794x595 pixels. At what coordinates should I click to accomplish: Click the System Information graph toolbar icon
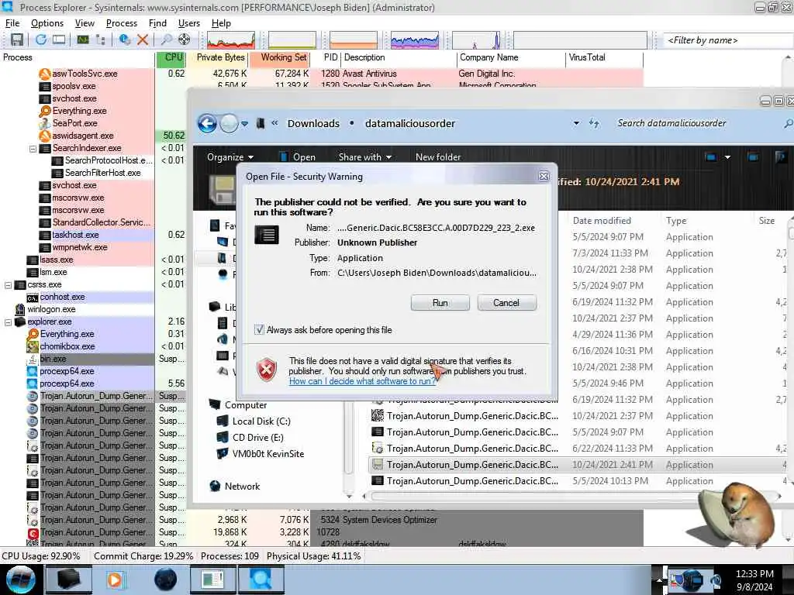[x=82, y=40]
